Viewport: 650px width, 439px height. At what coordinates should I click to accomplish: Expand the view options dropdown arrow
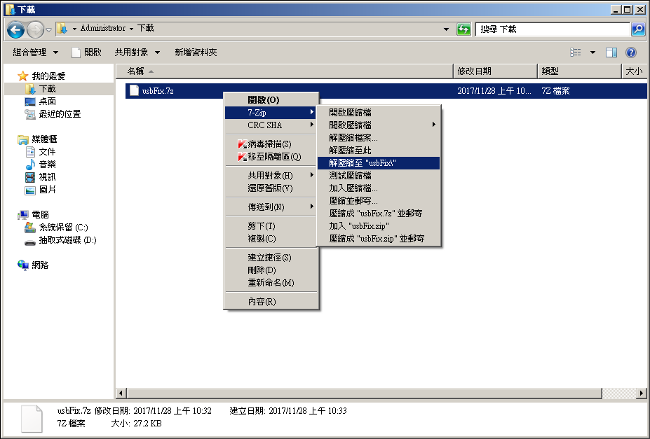point(593,53)
